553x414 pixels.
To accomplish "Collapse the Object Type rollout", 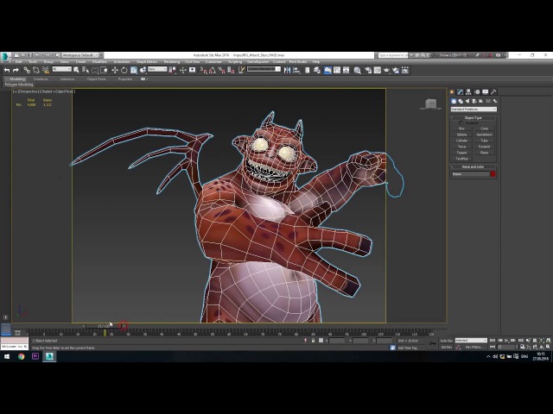I will pyautogui.click(x=474, y=117).
